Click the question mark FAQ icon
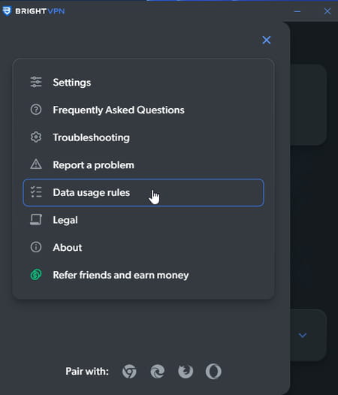The image size is (338, 395). pyautogui.click(x=36, y=110)
